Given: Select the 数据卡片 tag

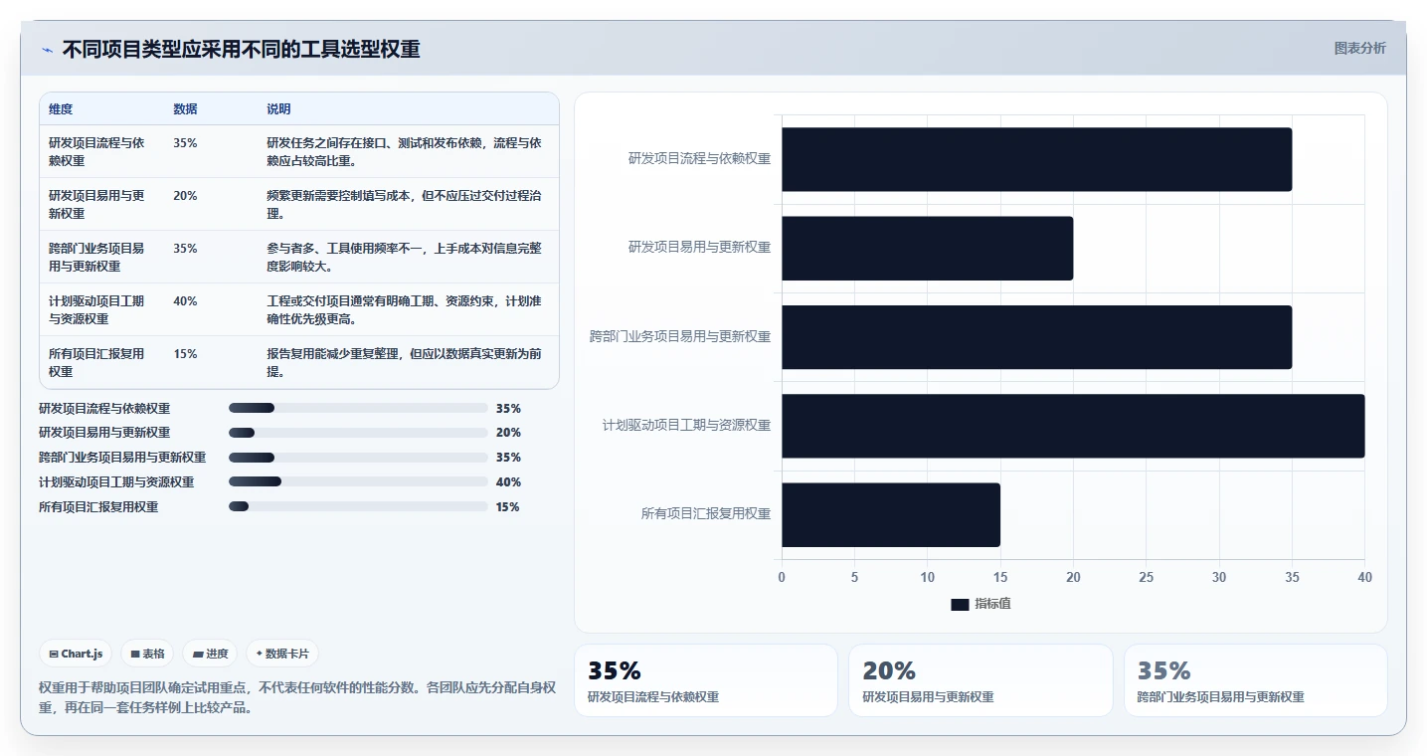Looking at the screenshot, I should 282,654.
